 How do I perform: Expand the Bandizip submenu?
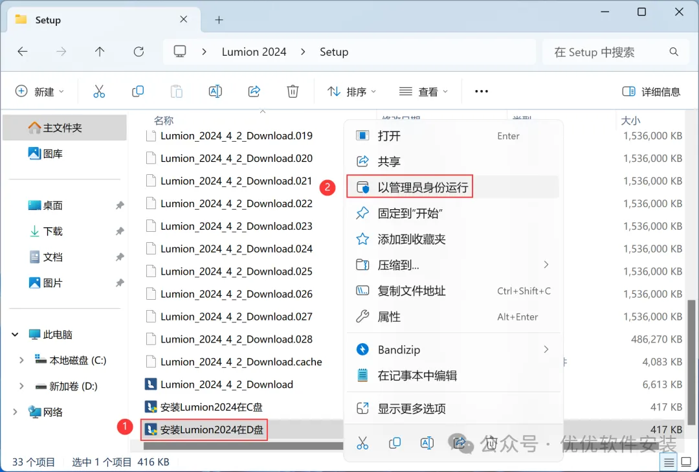point(546,350)
